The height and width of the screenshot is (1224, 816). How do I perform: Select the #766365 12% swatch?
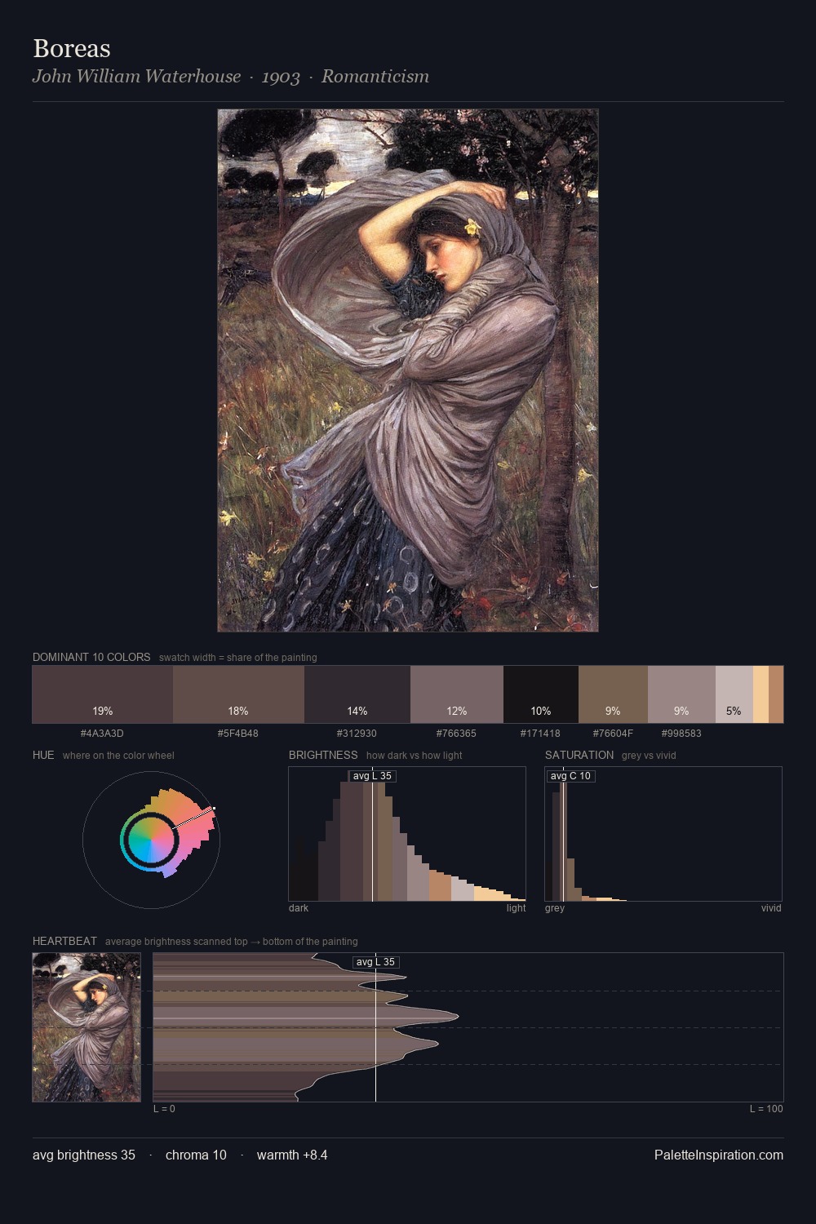coord(457,694)
